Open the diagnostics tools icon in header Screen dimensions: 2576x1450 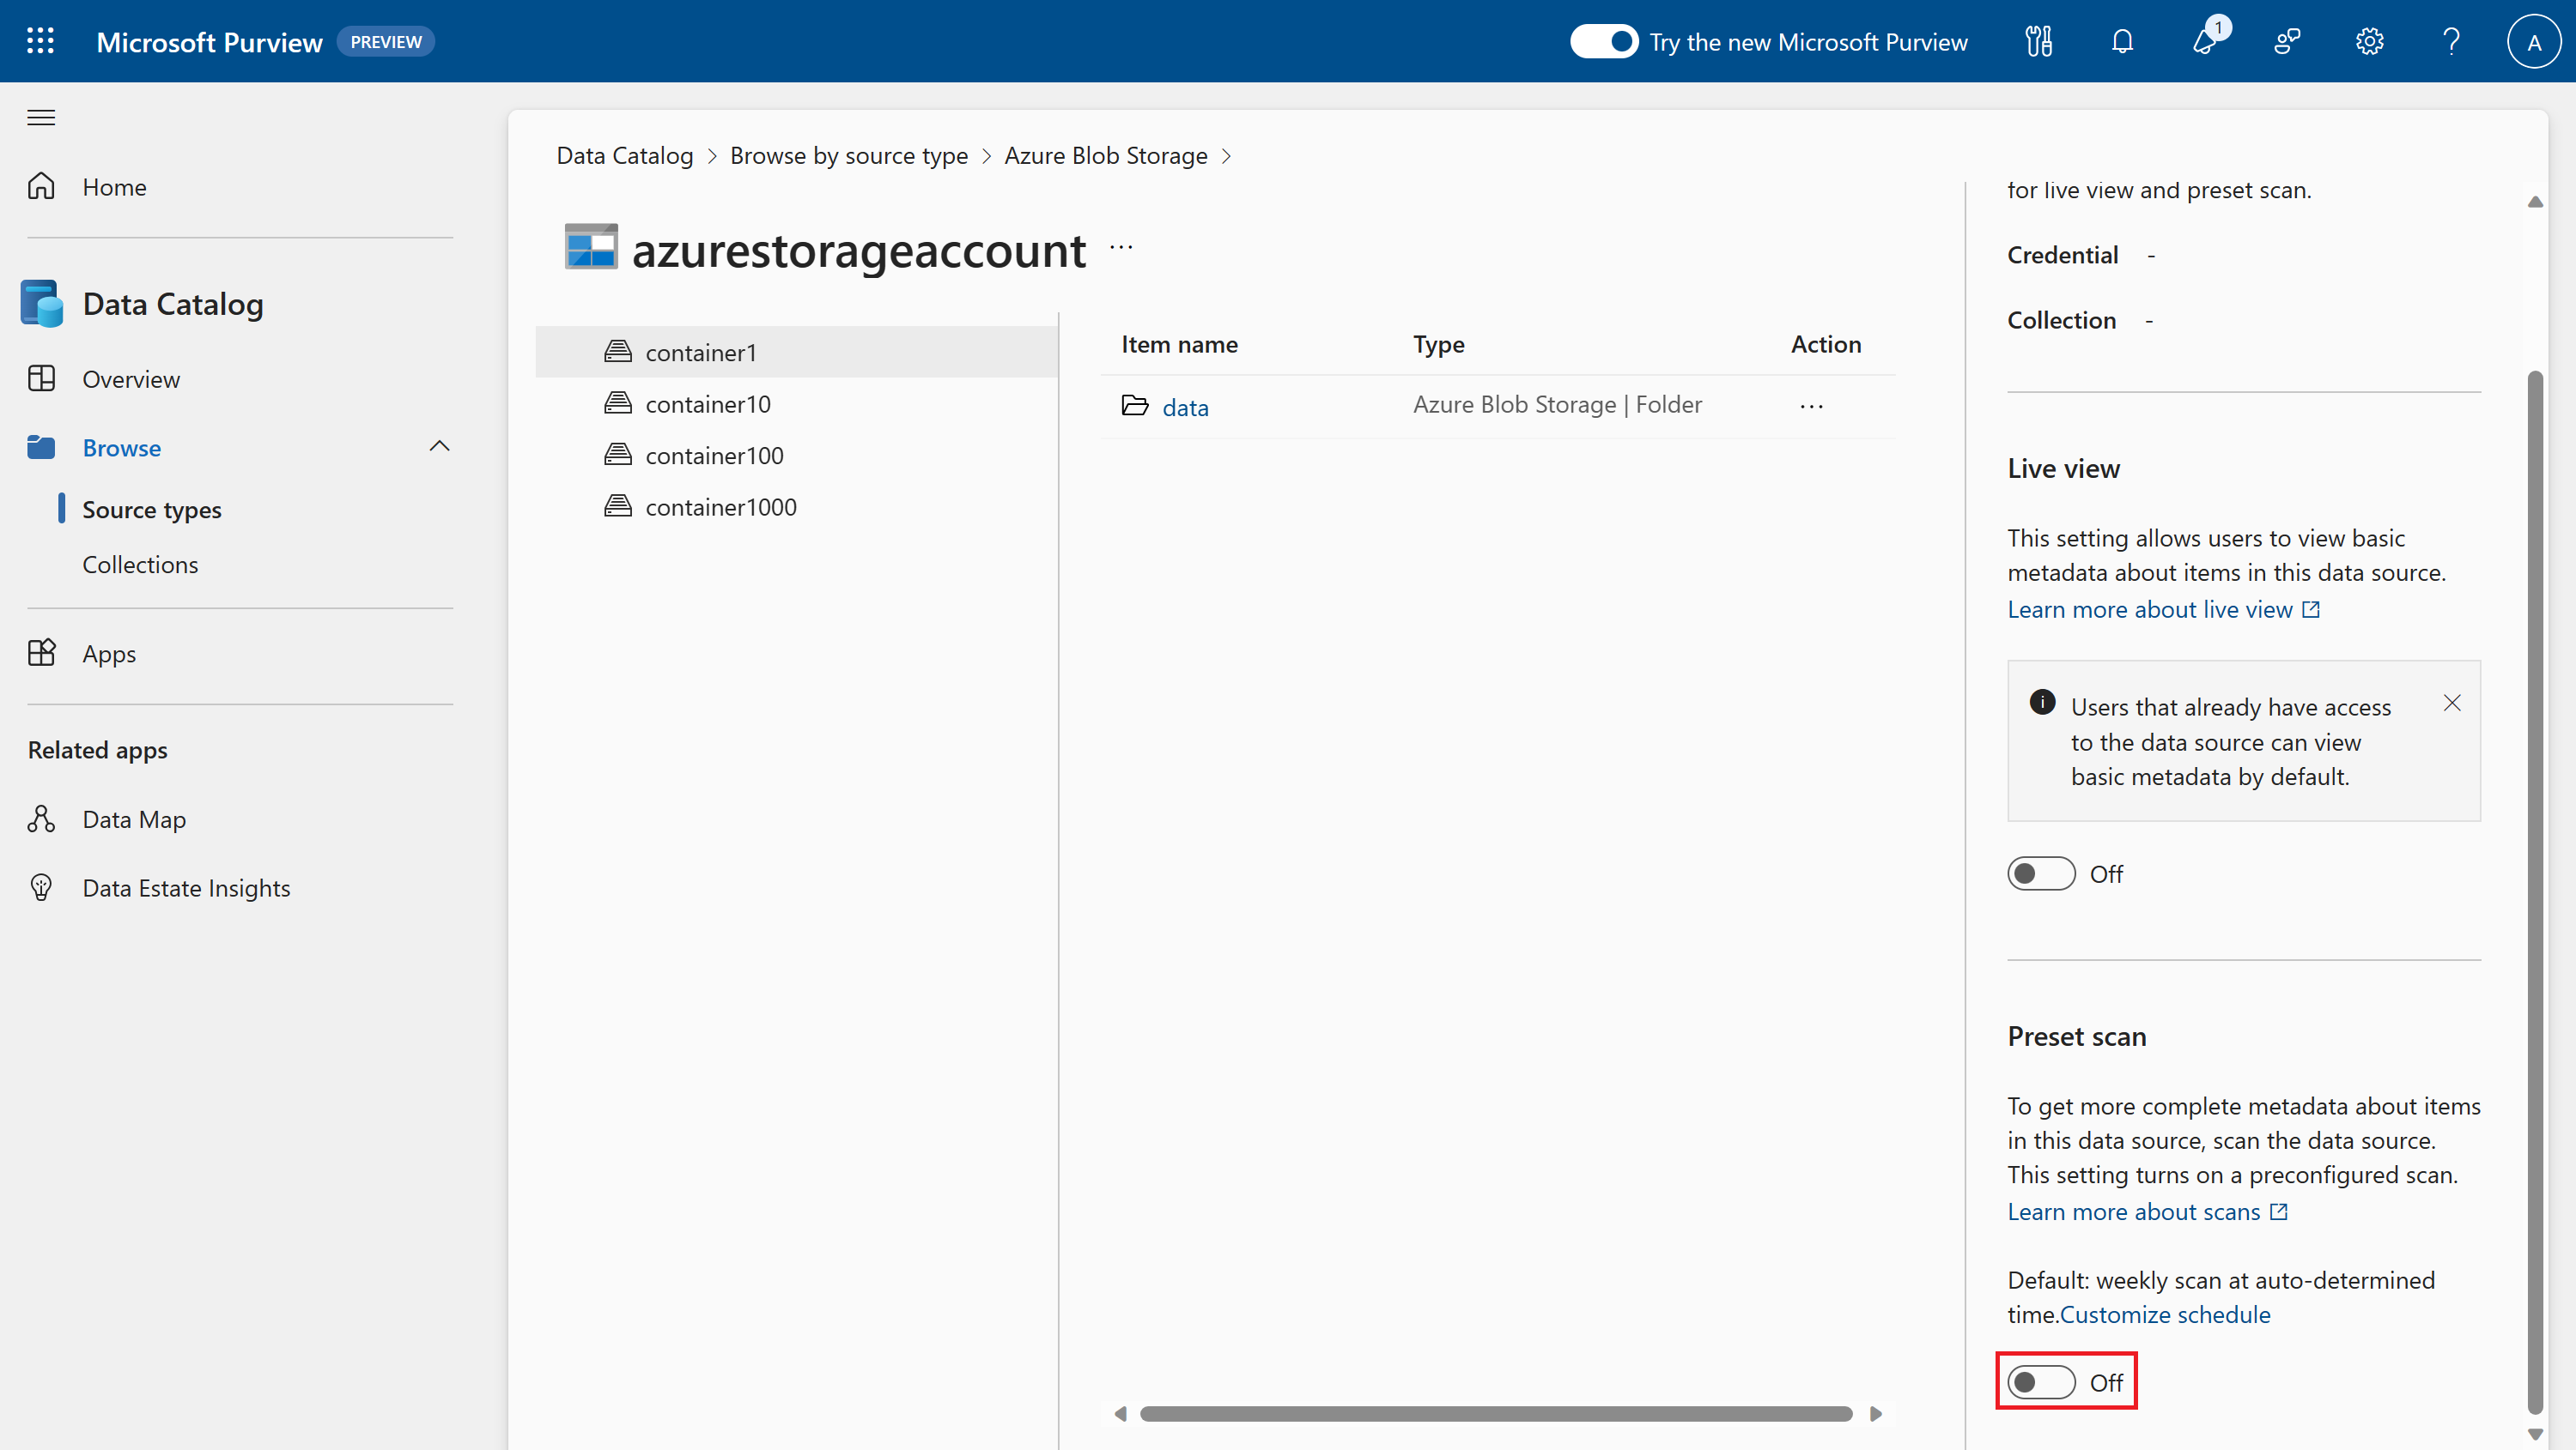coord(2039,41)
